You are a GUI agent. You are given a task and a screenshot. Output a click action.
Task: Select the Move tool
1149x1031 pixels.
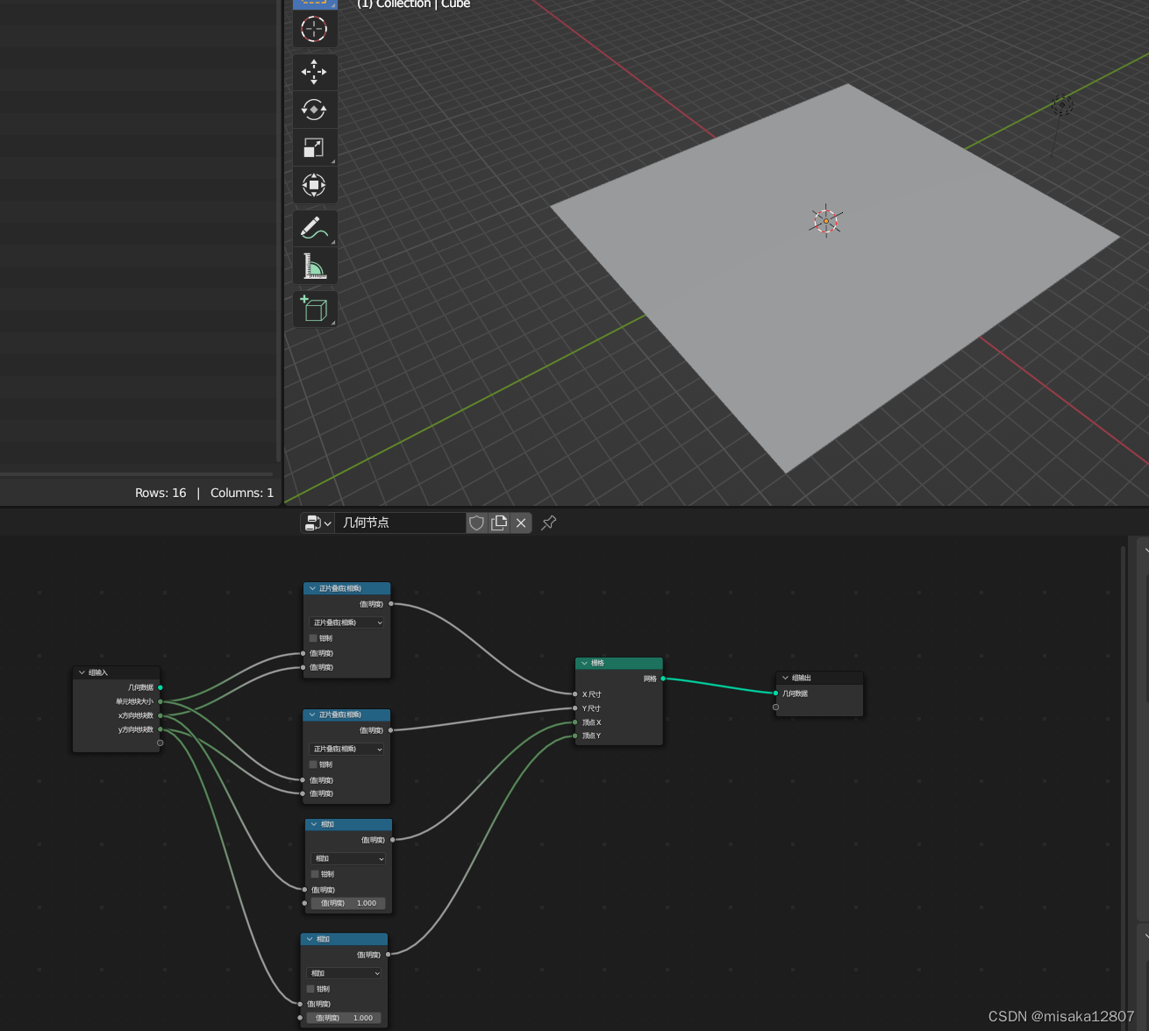(x=314, y=71)
